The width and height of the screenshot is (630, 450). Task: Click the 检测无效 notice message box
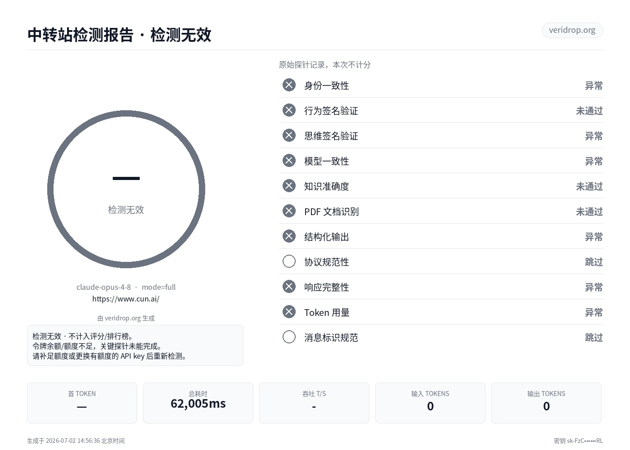135,346
